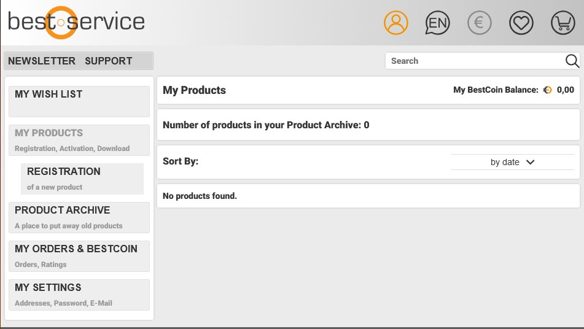Open MY SETTINGS in the sidebar
Screen dimensions: 584x329
79,294
